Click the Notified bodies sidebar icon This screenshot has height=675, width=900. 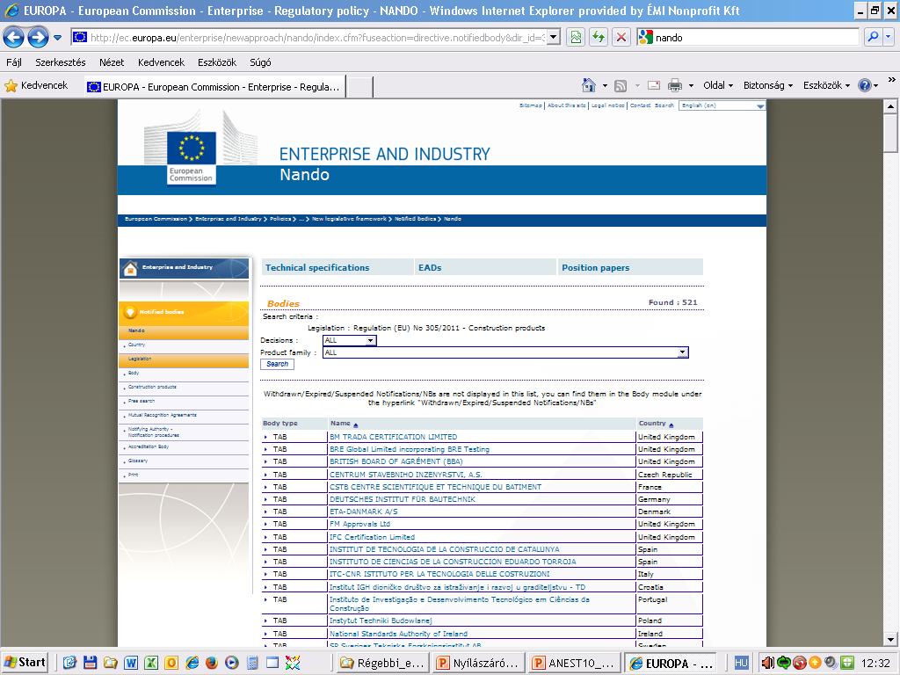(x=130, y=312)
